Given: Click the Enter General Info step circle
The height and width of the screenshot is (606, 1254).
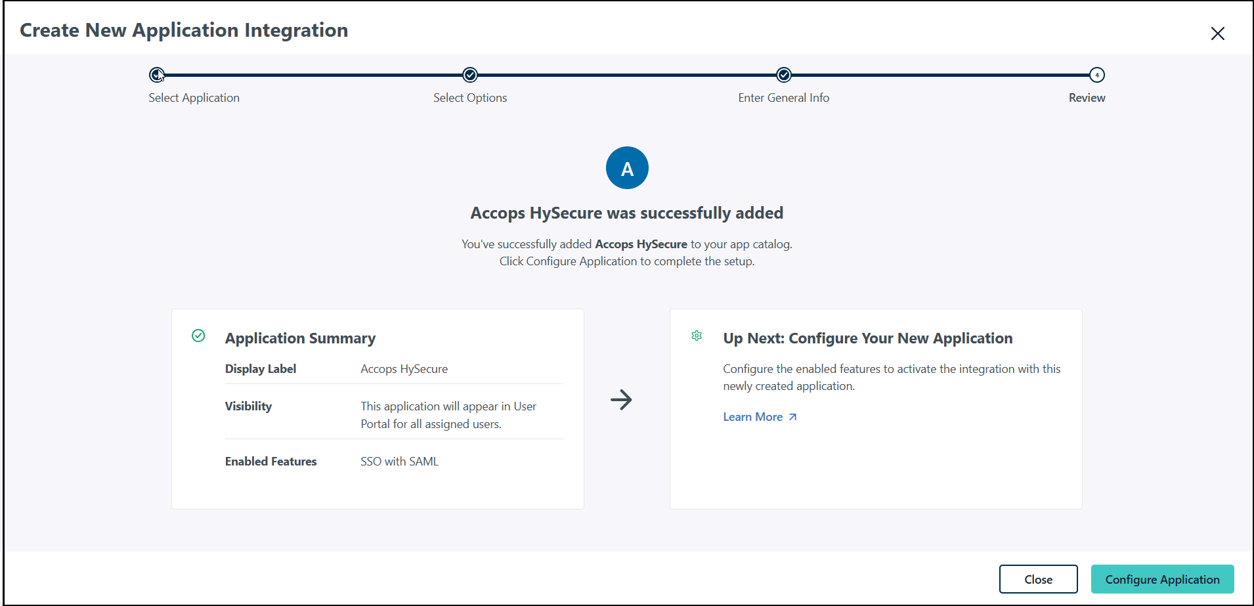Looking at the screenshot, I should (x=783, y=75).
